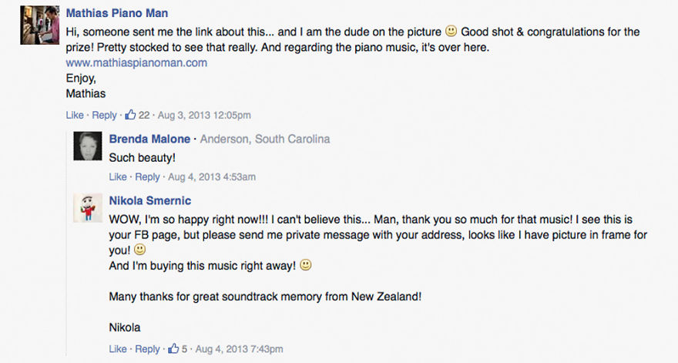Like Brenda Malone's comment
Viewport: 678px width, 363px height.
(118, 176)
